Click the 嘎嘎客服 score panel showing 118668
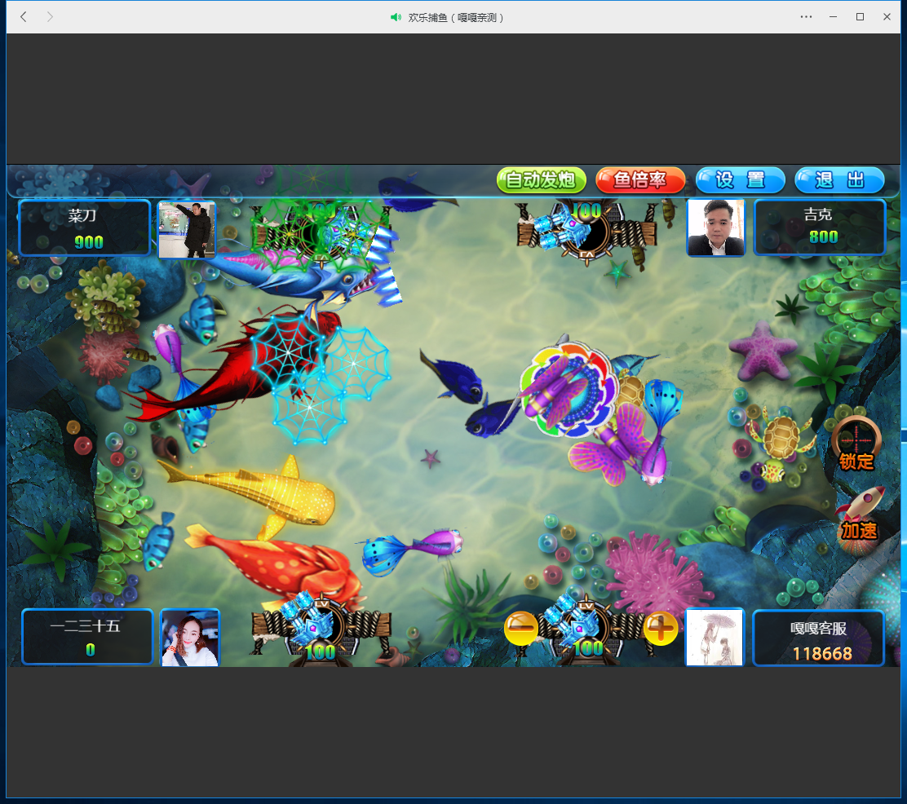Screen dimensions: 907x804 (x=818, y=638)
